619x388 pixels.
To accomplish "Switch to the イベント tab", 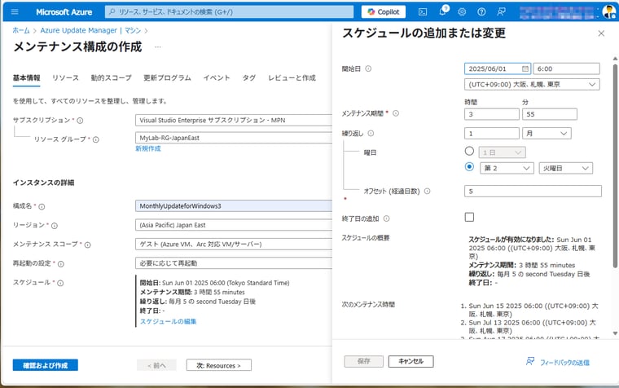I will (x=217, y=77).
